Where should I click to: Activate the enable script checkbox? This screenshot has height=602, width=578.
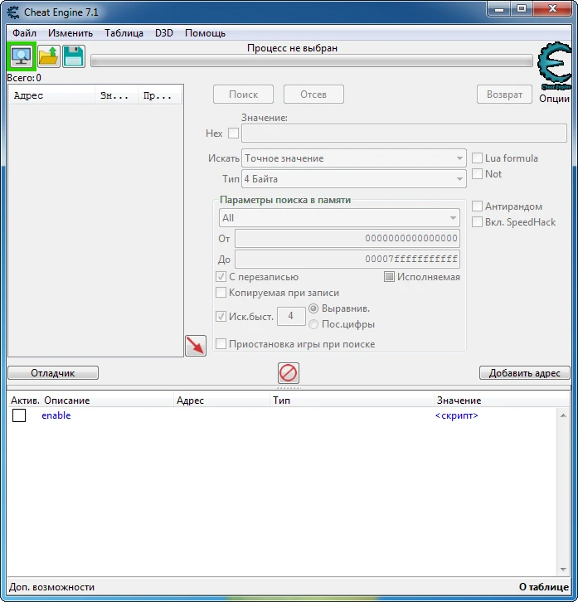click(19, 415)
